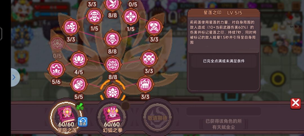Select the bee skill node above 8/8
The height and width of the screenshot is (136, 304).
tap(112, 39)
